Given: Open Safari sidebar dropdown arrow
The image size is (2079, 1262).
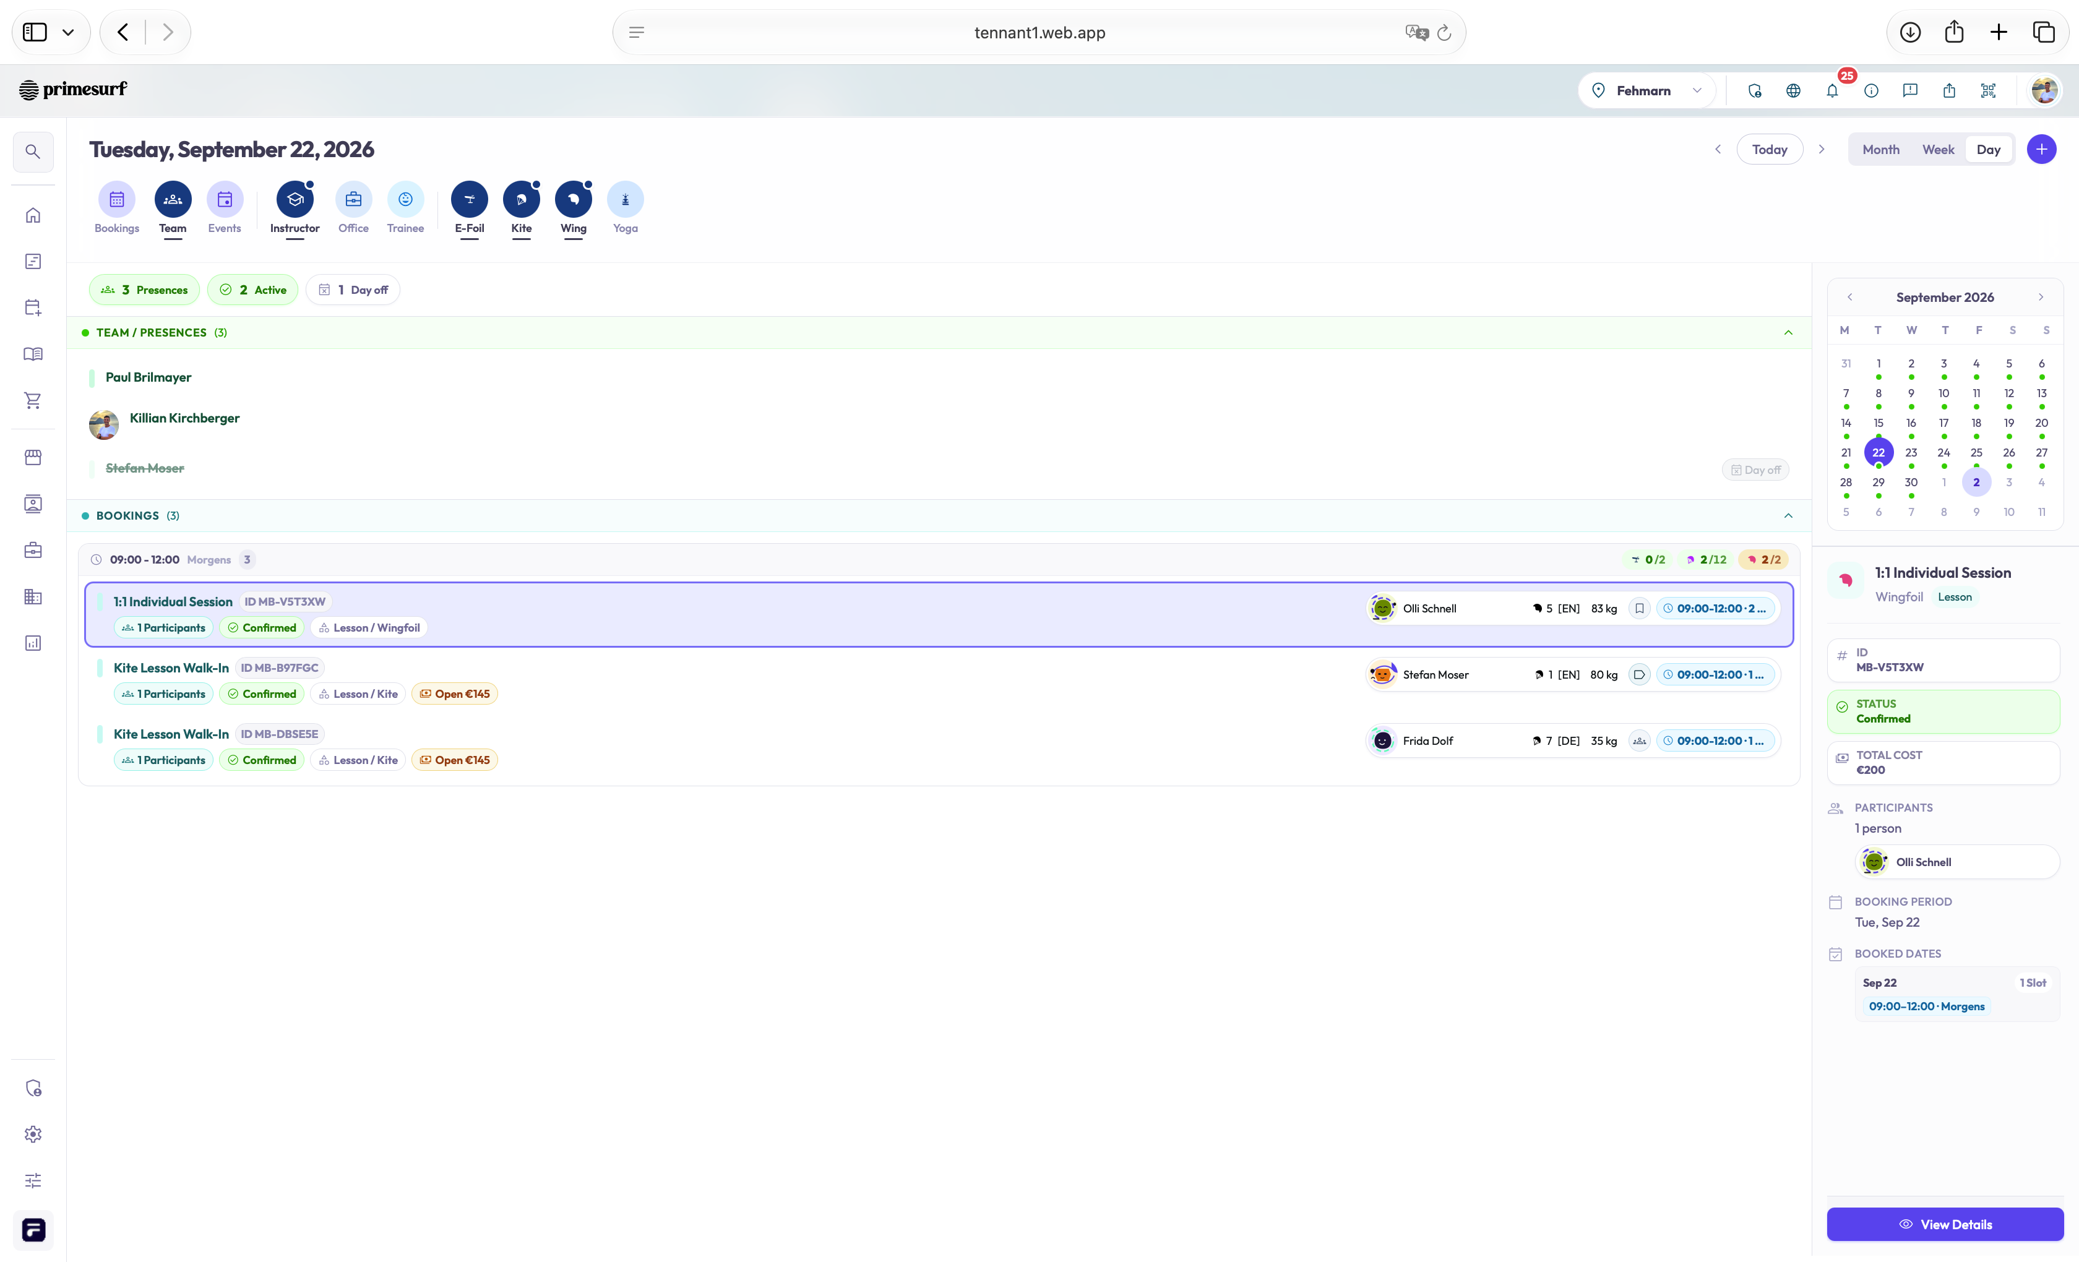Looking at the screenshot, I should click(68, 32).
